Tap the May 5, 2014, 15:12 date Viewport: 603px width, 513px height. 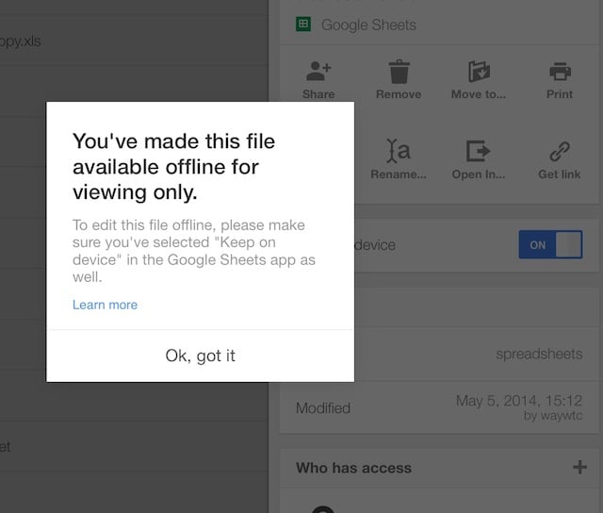point(519,401)
